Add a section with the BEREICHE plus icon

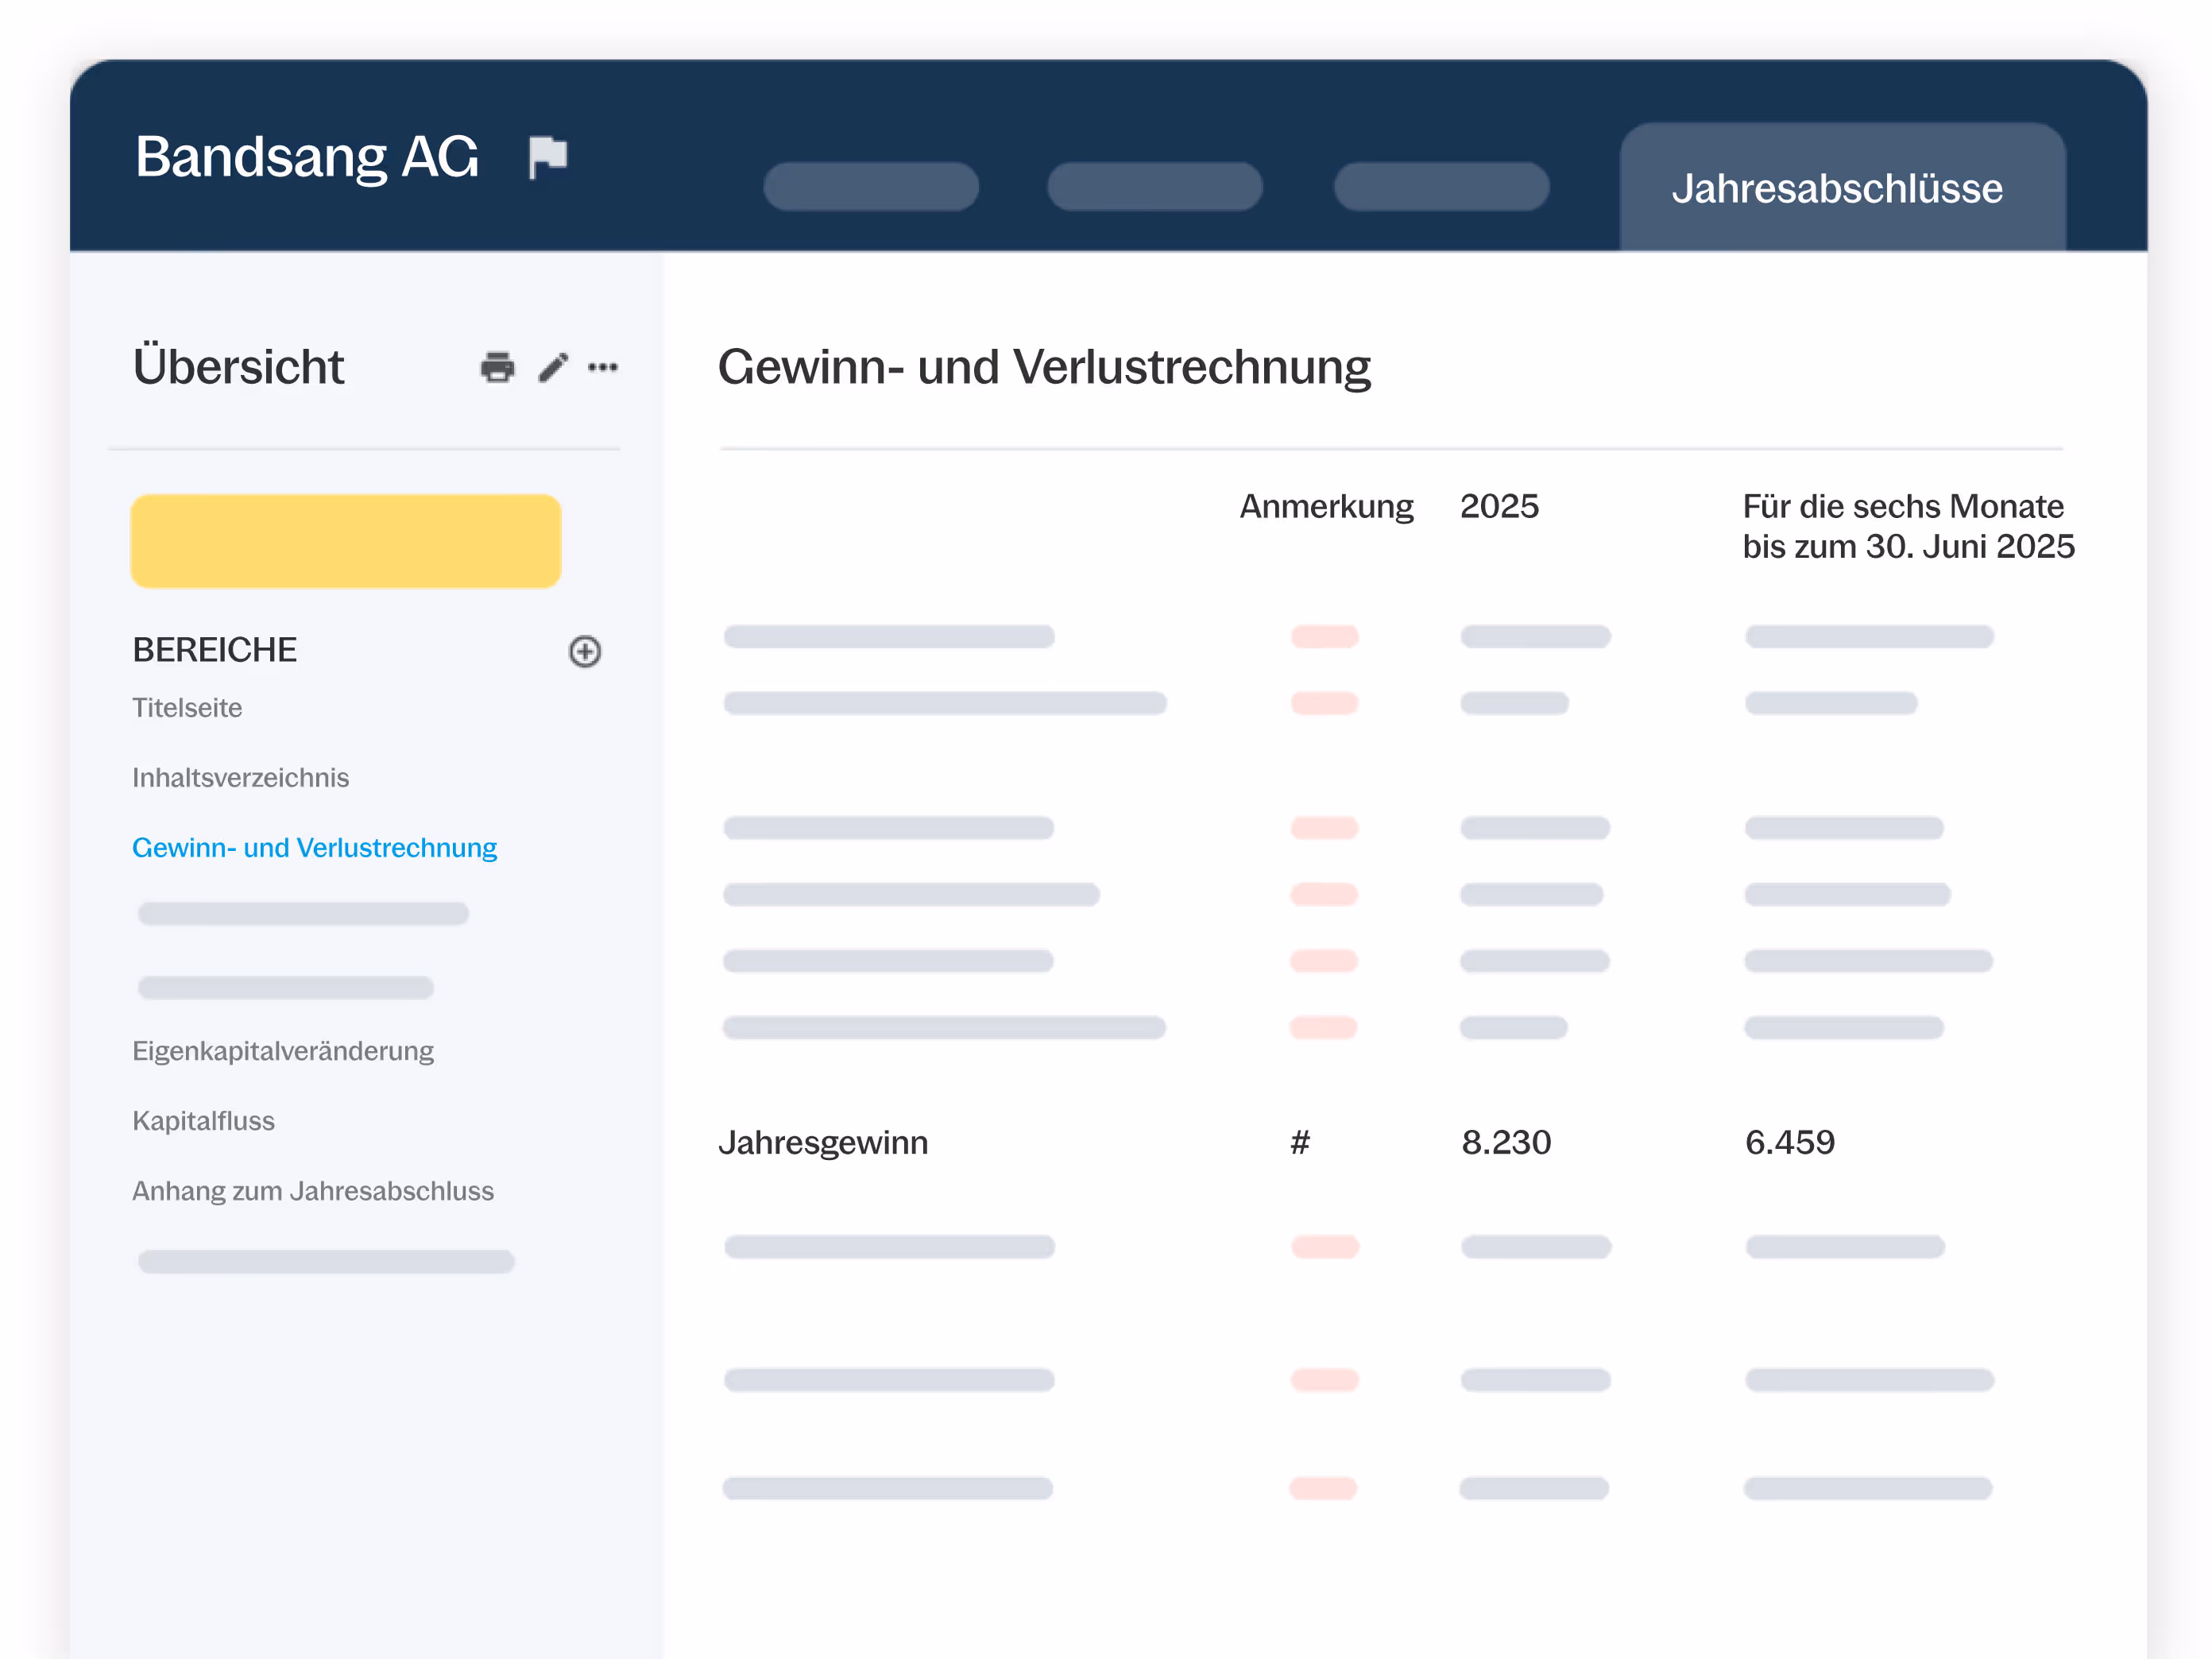[x=585, y=651]
